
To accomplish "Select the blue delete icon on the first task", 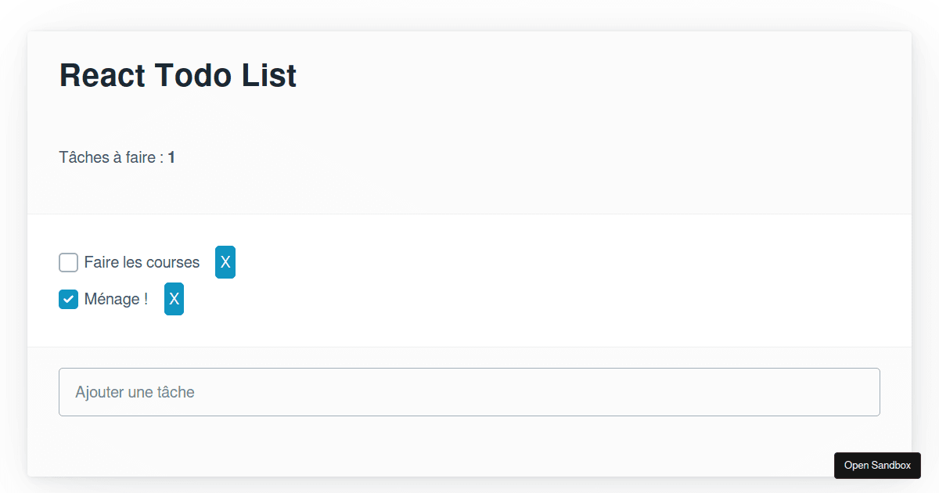I will click(225, 262).
